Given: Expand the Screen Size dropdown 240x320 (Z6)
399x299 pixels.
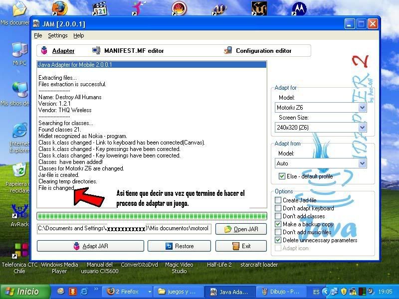Looking at the screenshot, I should pyautogui.click(x=363, y=128).
